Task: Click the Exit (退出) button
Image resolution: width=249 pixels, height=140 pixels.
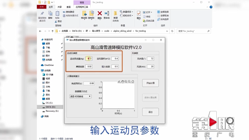Action: click(x=150, y=112)
